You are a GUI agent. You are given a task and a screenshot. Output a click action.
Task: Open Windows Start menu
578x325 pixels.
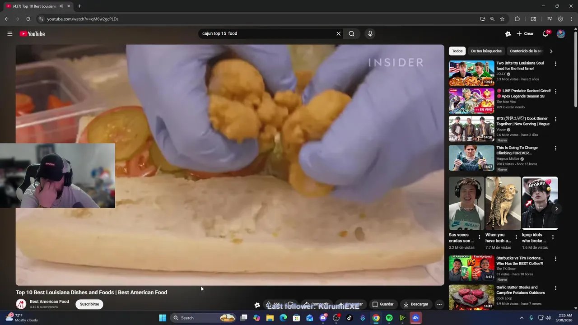coord(163,318)
